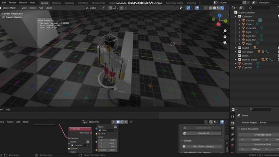Pin the NodeTree with the pin icon
The height and width of the screenshot is (157, 279).
coord(131,122)
